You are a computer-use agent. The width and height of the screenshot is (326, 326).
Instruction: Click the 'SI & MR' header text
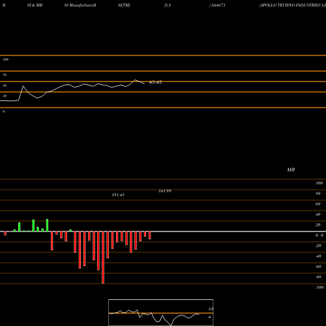(35, 5)
